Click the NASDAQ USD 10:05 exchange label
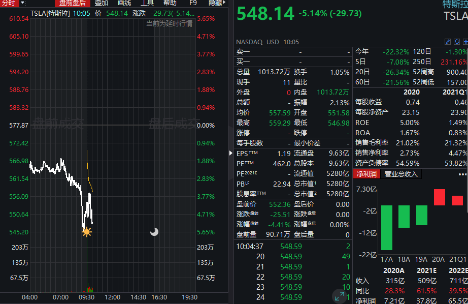 pos(268,42)
